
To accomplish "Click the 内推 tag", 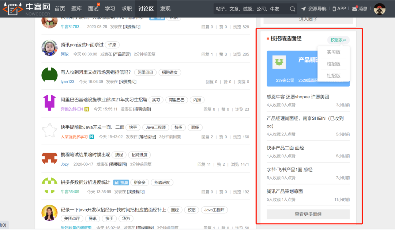I will (x=197, y=100).
